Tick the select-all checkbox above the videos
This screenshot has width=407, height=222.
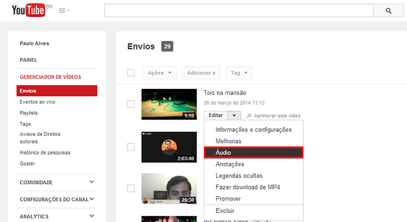pos(131,73)
